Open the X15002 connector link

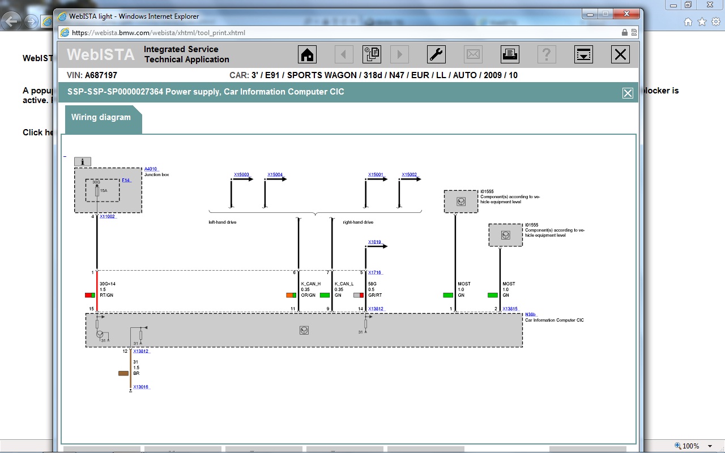(409, 174)
